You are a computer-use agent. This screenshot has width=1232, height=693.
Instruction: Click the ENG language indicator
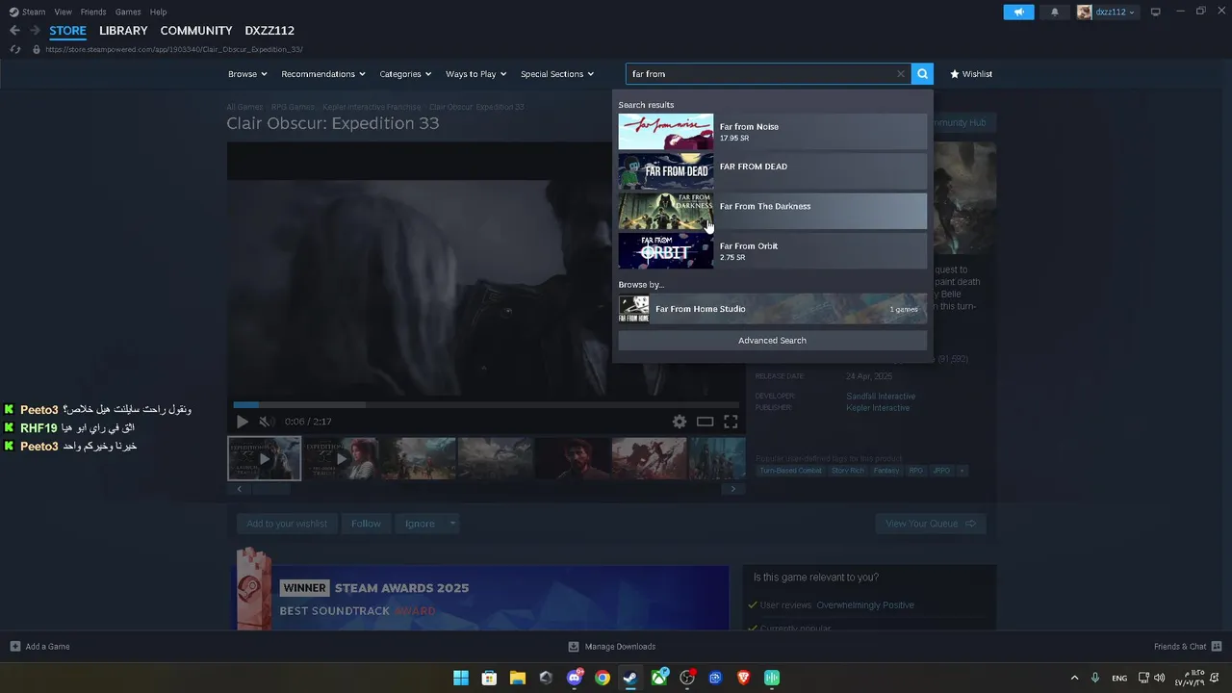(1119, 678)
